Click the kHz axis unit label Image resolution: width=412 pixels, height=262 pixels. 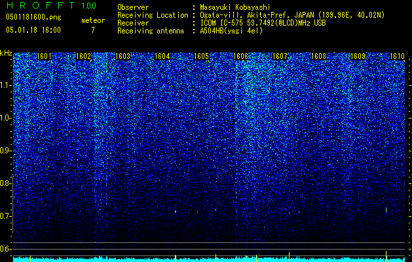point(6,53)
